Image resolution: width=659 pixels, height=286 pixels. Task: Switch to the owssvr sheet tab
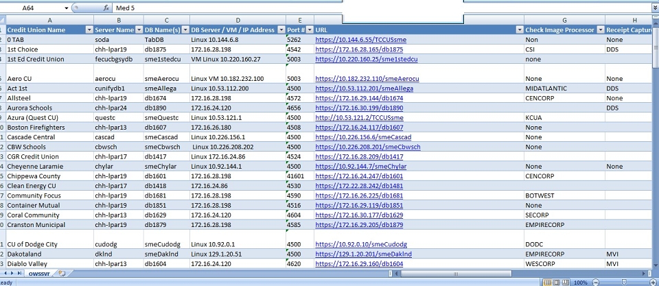[41, 274]
